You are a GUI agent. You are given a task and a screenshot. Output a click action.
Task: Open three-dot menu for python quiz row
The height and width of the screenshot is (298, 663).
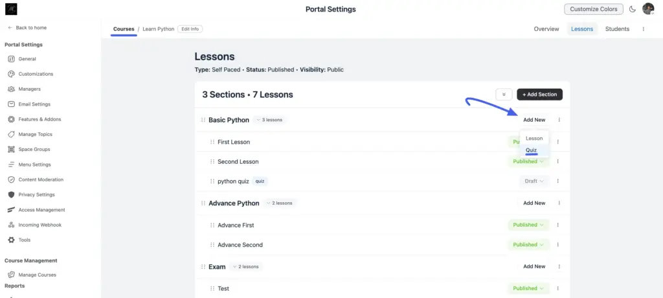(557, 181)
